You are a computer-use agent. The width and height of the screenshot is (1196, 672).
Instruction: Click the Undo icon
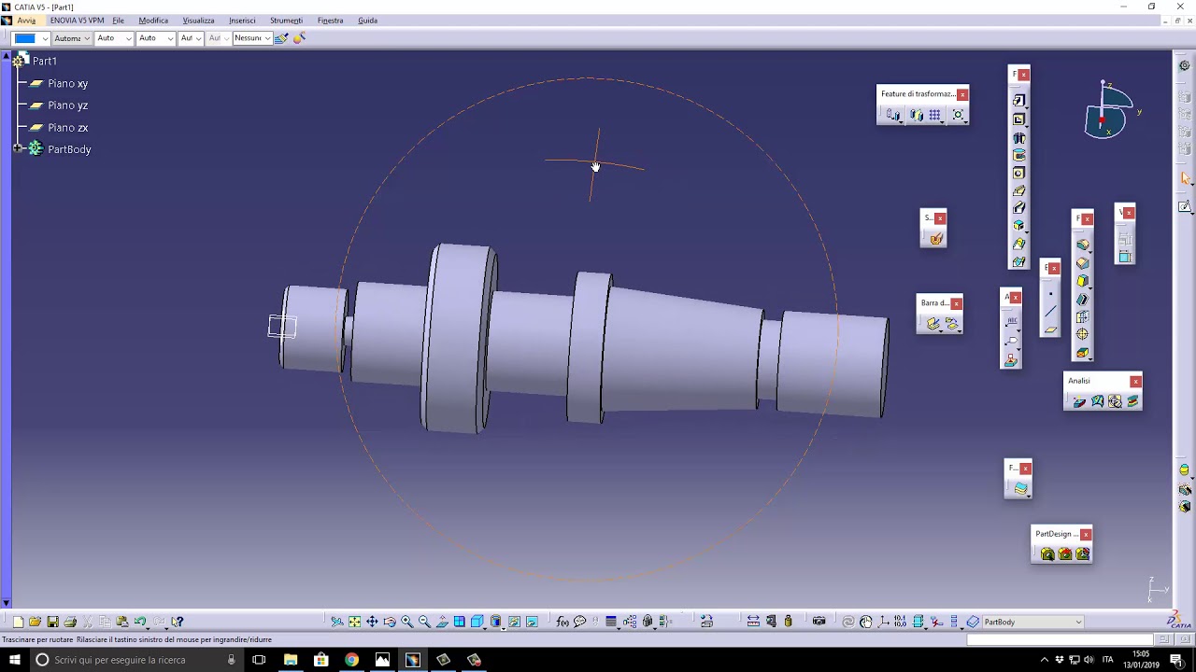pos(140,622)
